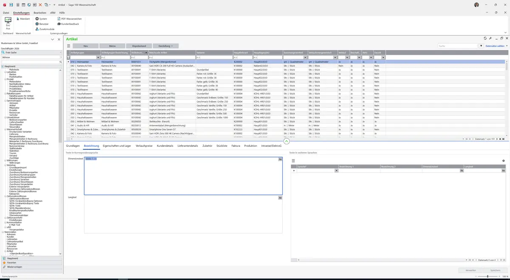Open the Hilfe menu
Screen dimensions: 510x280
[x=62, y=13]
